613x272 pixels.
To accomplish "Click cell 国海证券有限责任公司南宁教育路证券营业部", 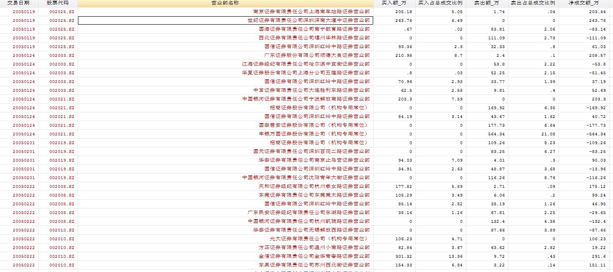I will (x=226, y=29).
